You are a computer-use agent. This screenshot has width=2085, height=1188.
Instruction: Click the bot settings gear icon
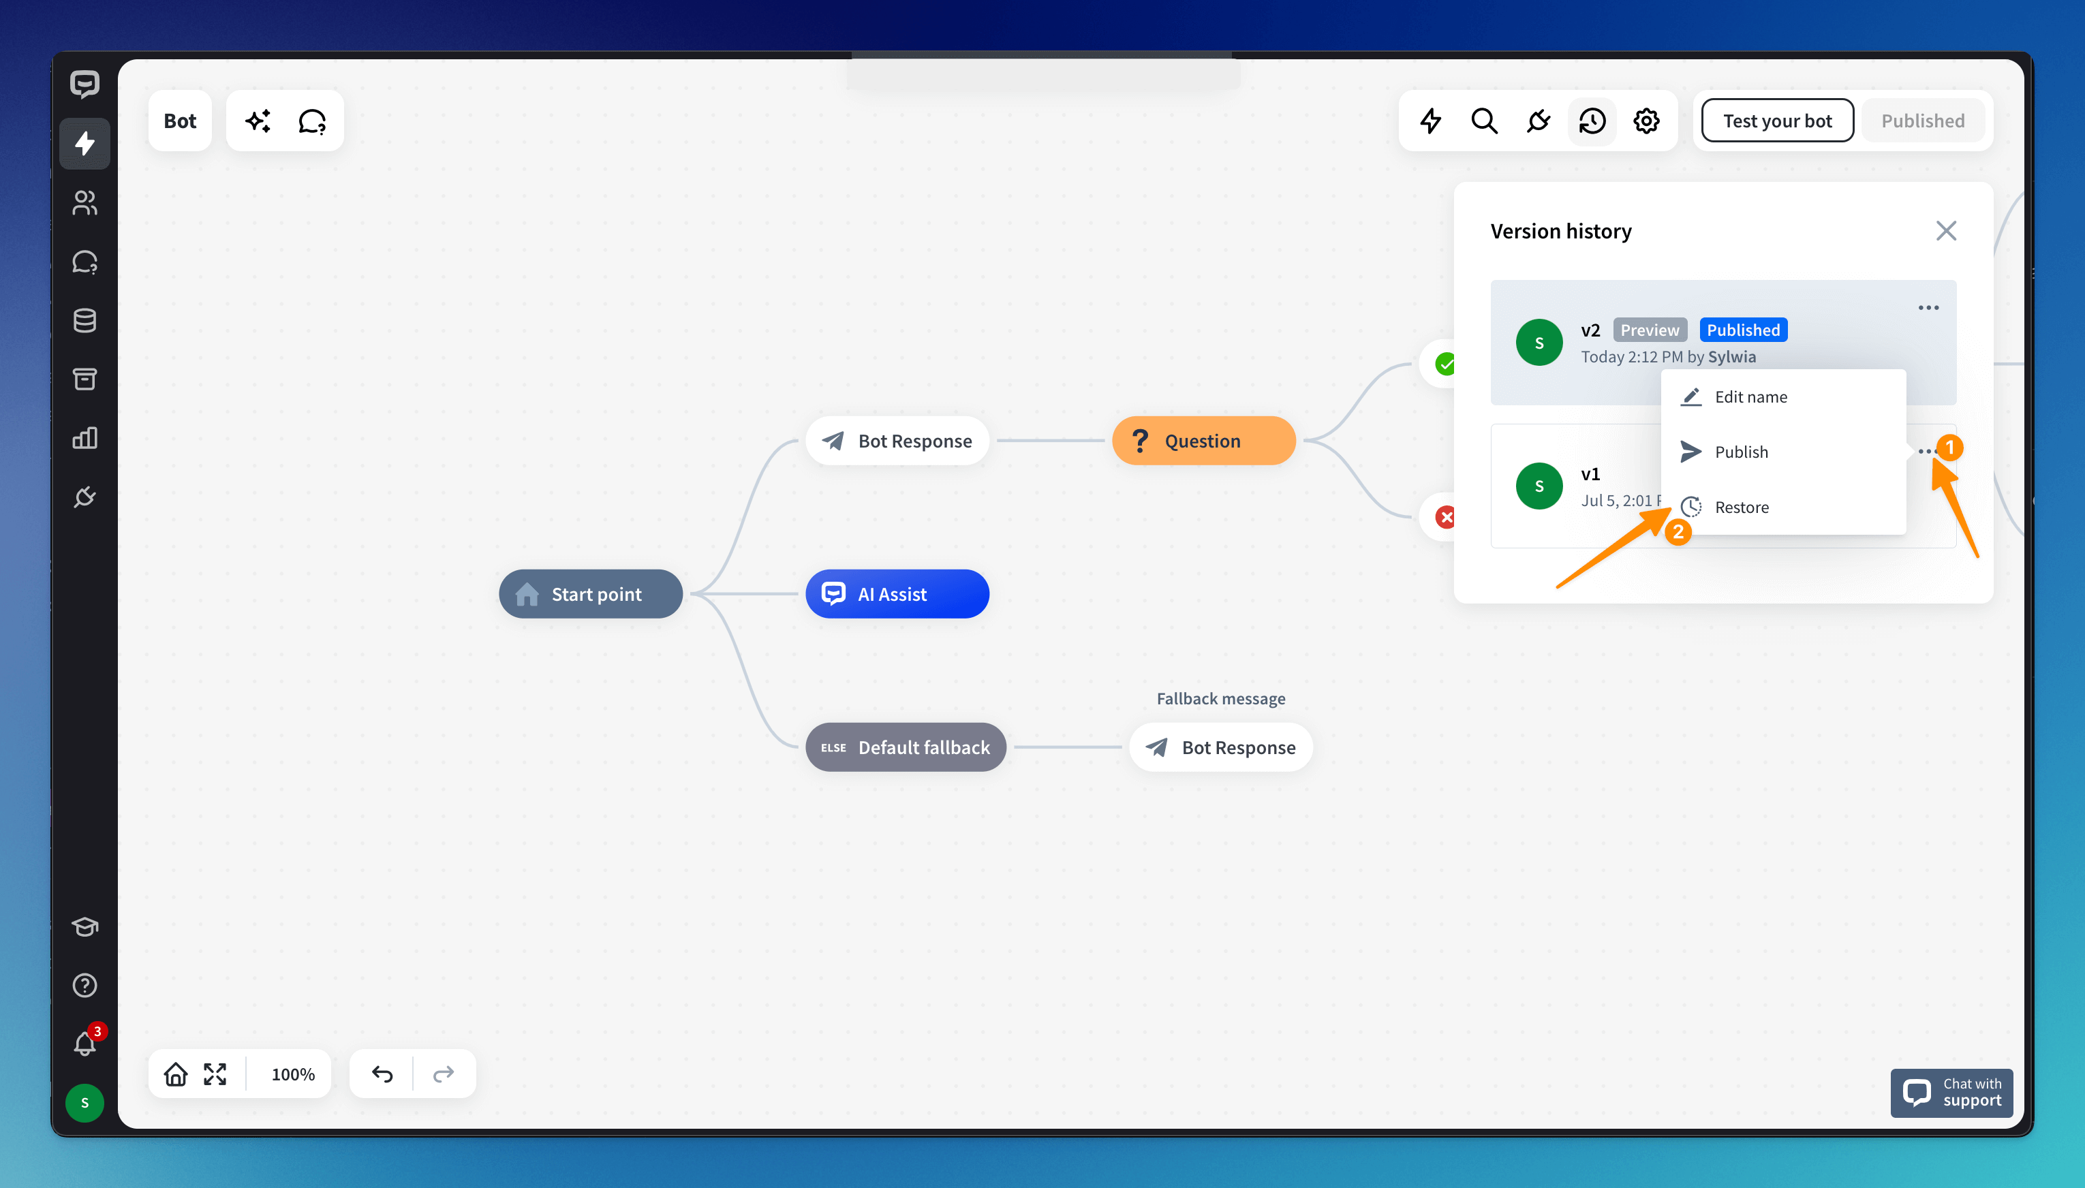pos(1646,121)
